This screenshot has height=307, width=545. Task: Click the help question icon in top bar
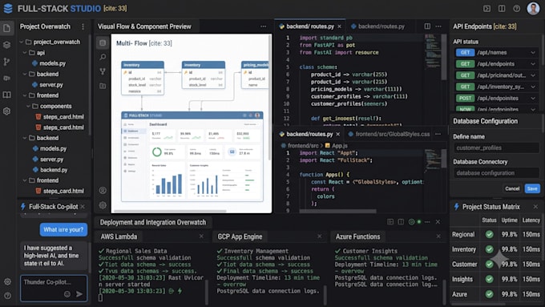pos(517,8)
